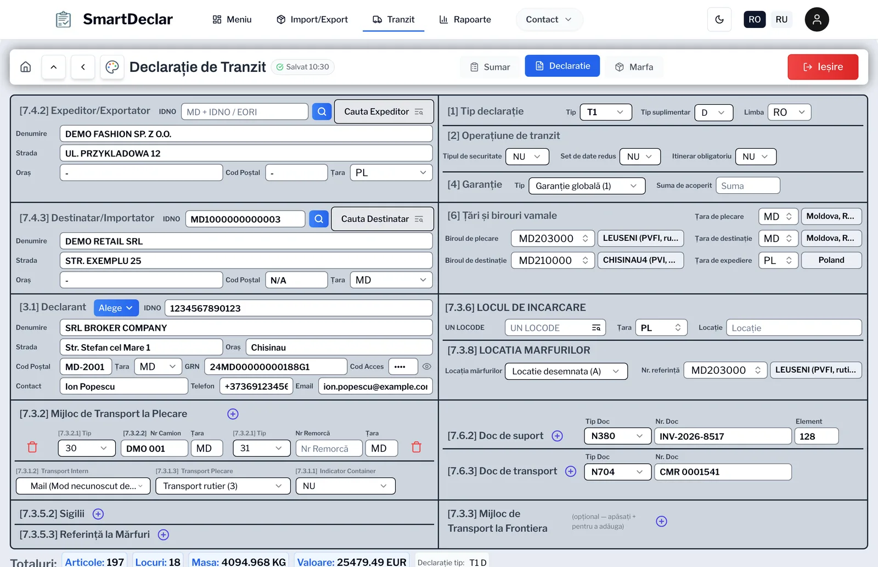The width and height of the screenshot is (878, 567).
Task: Add a Doc de transport entry
Action: [571, 471]
